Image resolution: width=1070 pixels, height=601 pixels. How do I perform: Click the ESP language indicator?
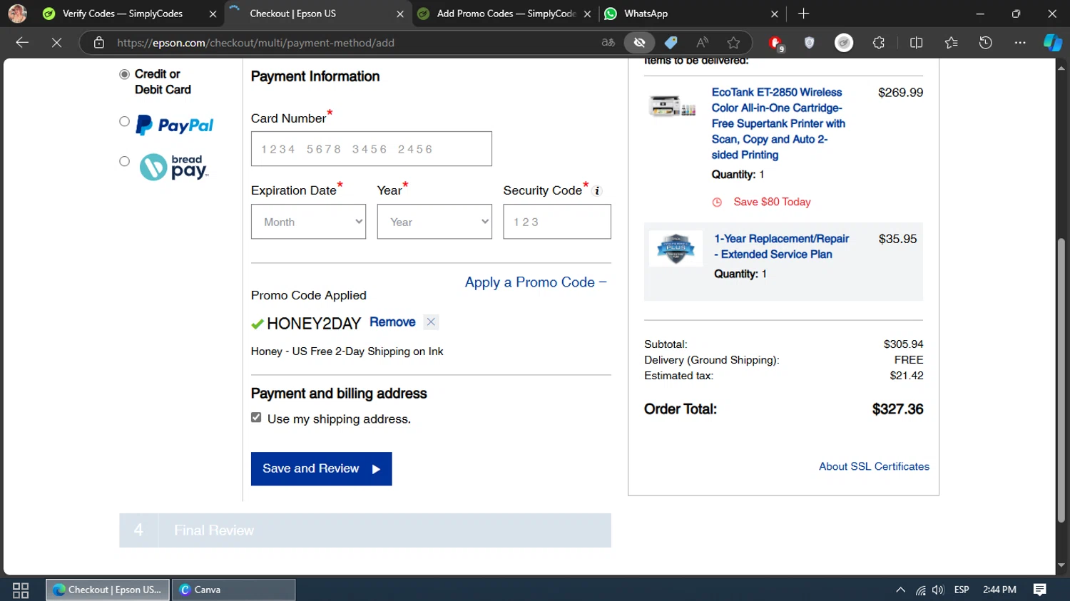[962, 590]
